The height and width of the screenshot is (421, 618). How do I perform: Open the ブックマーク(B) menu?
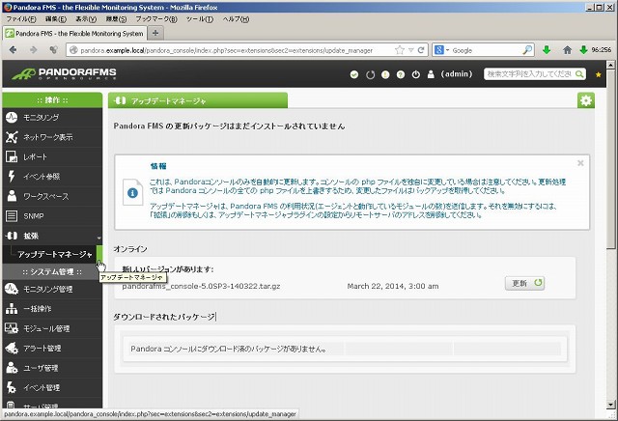point(156,19)
